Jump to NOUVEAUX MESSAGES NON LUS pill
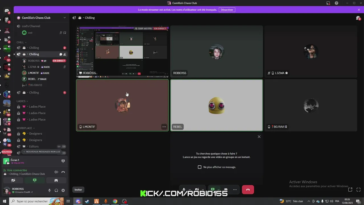This screenshot has height=205, width=364. [x=42, y=152]
